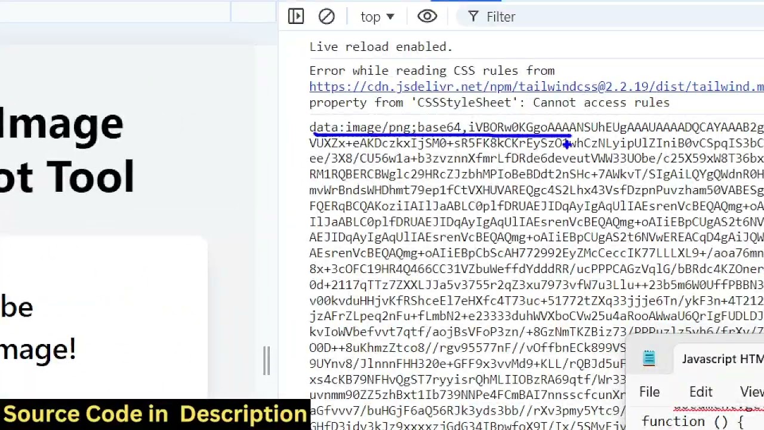Click the 'function () {' code line in Notepad
Image resolution: width=764 pixels, height=430 pixels.
[x=693, y=422]
